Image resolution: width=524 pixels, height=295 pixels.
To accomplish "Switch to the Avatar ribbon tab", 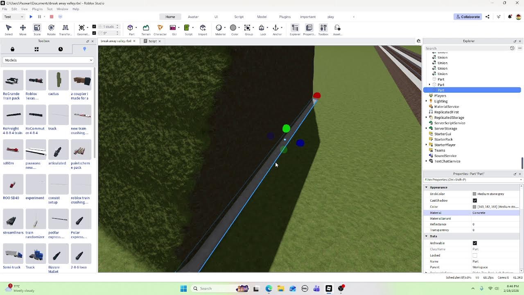I will pyautogui.click(x=193, y=17).
